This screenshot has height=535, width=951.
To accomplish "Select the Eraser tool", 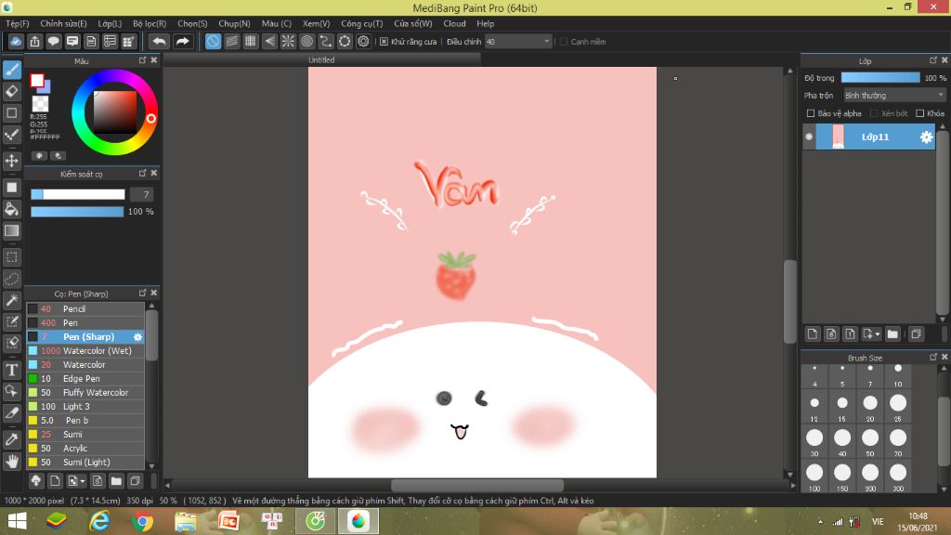I will click(x=11, y=92).
